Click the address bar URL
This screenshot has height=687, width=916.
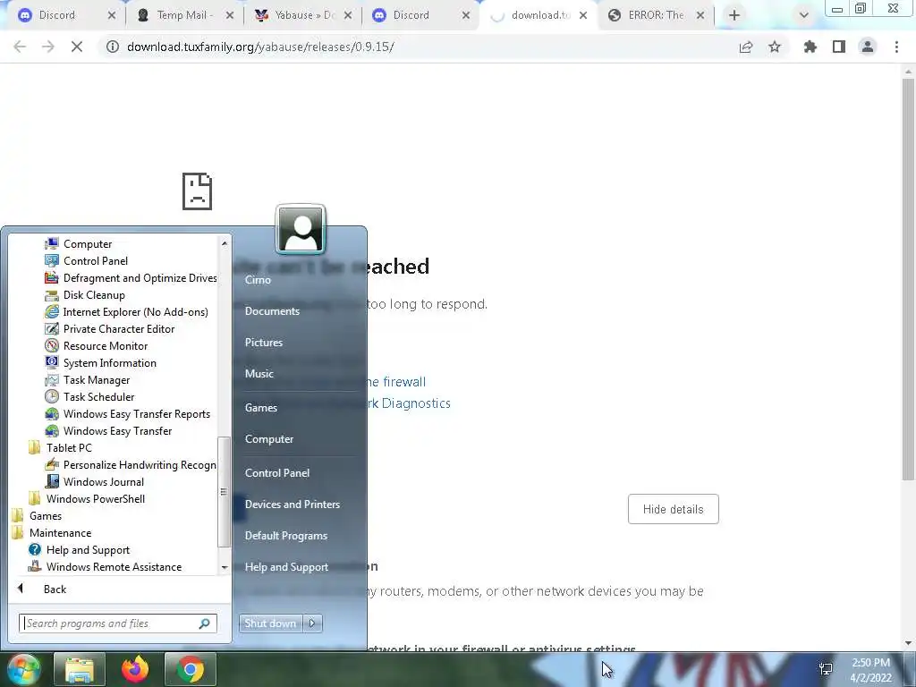click(260, 47)
